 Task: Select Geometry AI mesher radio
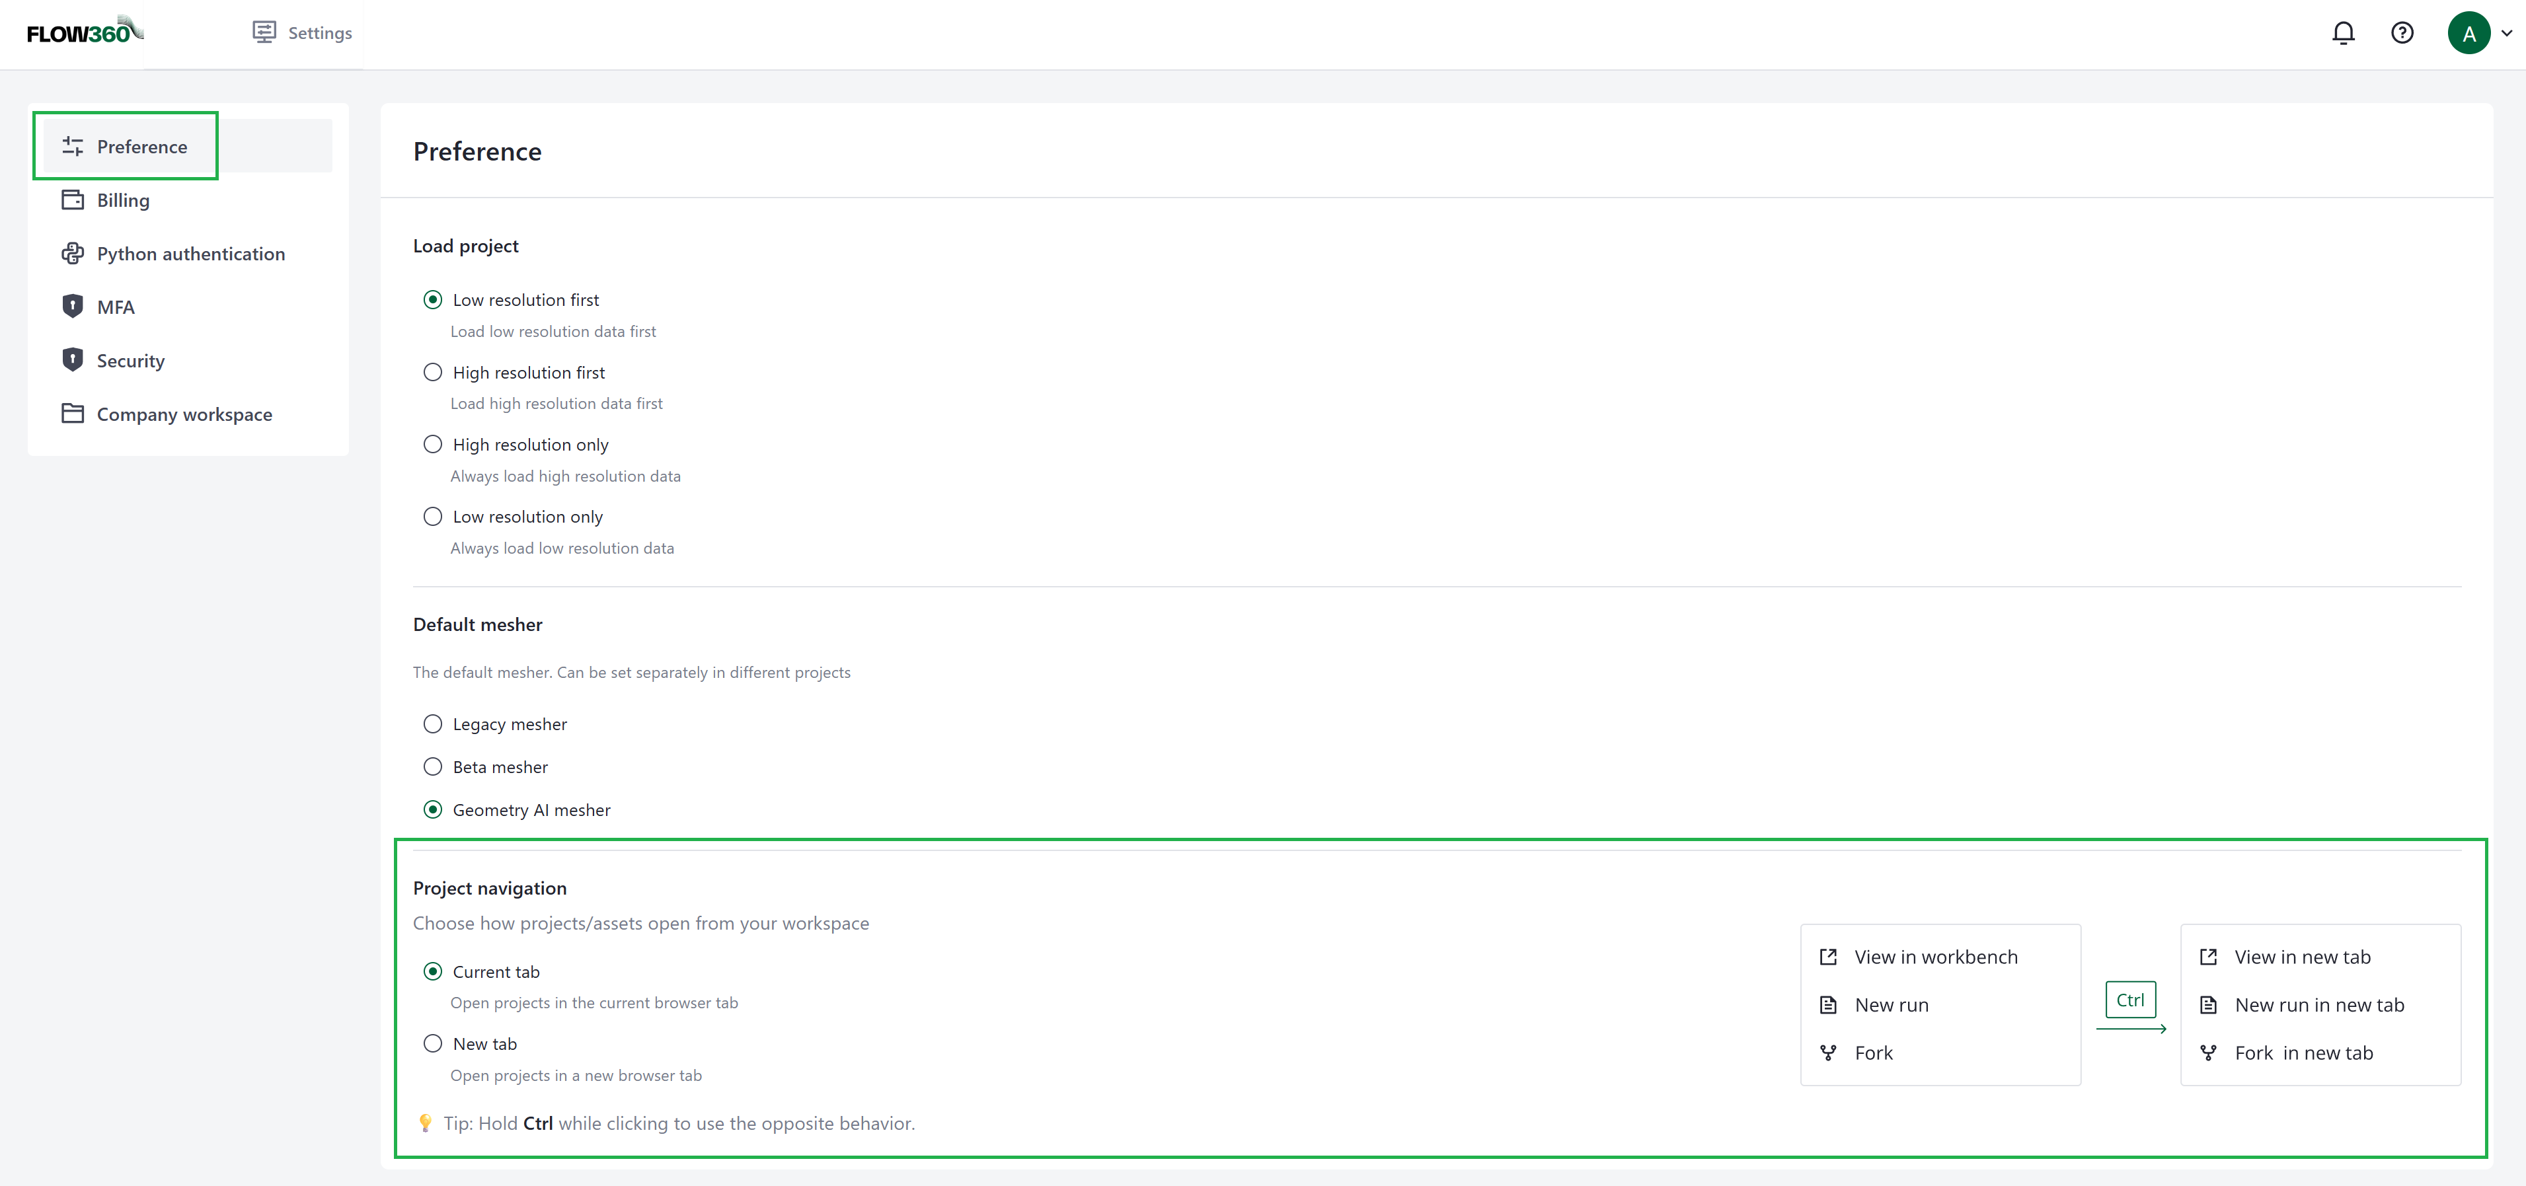(432, 809)
